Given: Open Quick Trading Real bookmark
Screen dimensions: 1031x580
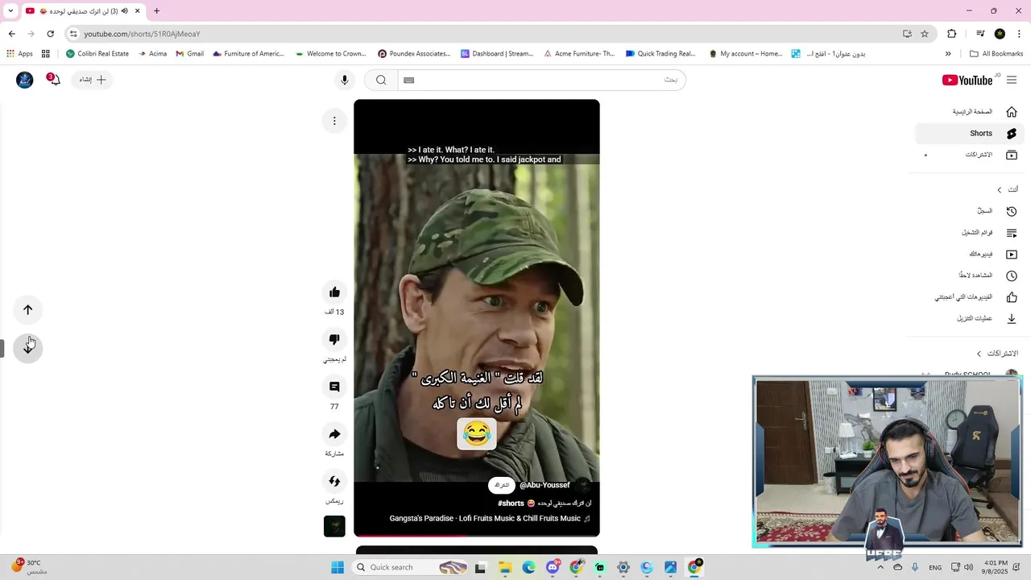Looking at the screenshot, I should (660, 54).
